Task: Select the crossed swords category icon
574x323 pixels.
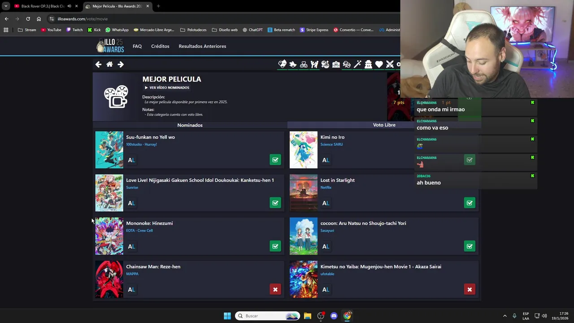Action: [390, 65]
